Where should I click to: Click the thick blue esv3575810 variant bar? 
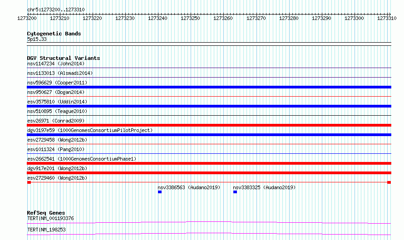tap(209, 106)
